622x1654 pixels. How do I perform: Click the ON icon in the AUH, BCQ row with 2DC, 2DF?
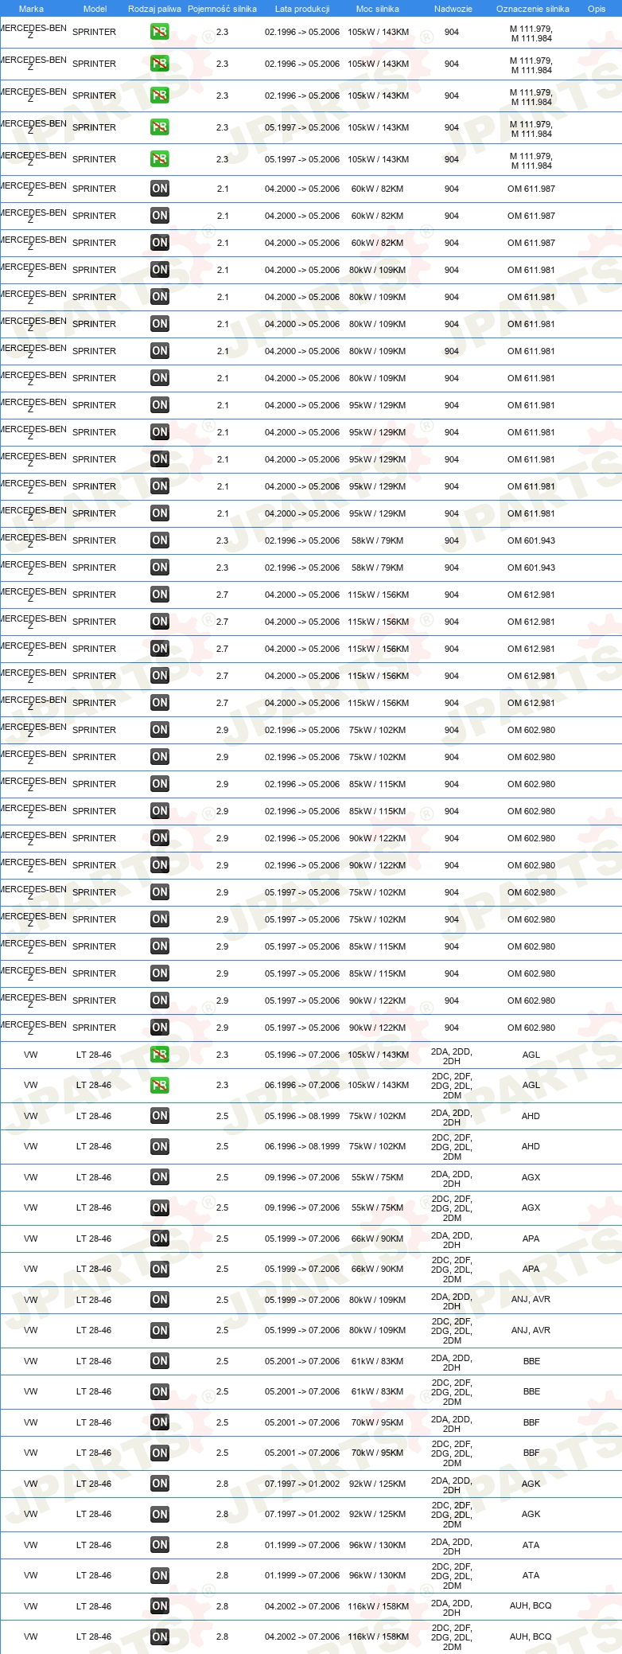pyautogui.click(x=160, y=1636)
